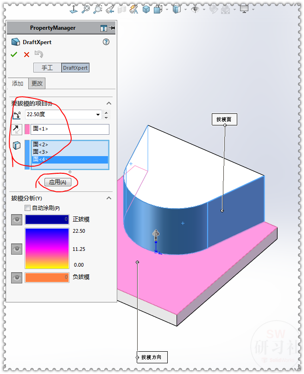This screenshot has height=374, width=304.
Task: Open the 更改 tab
Action: coord(37,84)
